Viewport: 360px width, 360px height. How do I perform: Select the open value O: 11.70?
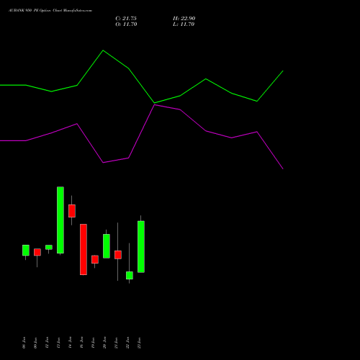pos(126,24)
